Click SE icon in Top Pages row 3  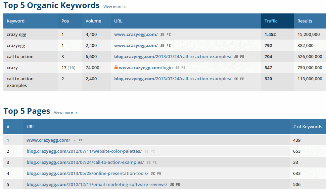[148, 162]
